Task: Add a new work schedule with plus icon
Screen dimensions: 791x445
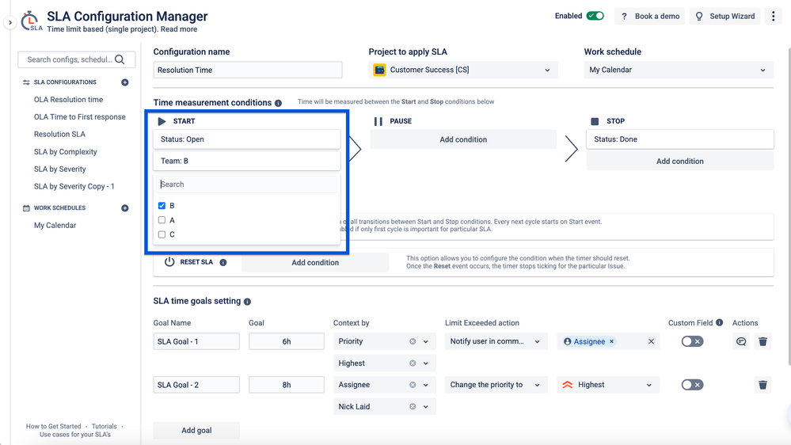Action: point(124,208)
